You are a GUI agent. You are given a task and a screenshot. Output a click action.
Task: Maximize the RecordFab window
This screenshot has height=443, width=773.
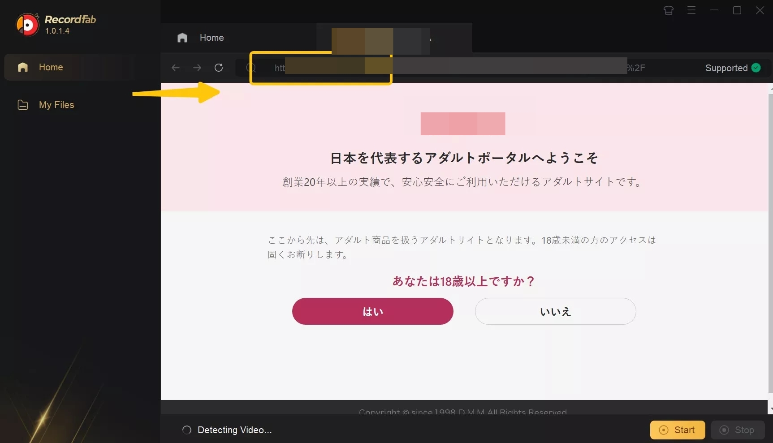(x=737, y=10)
